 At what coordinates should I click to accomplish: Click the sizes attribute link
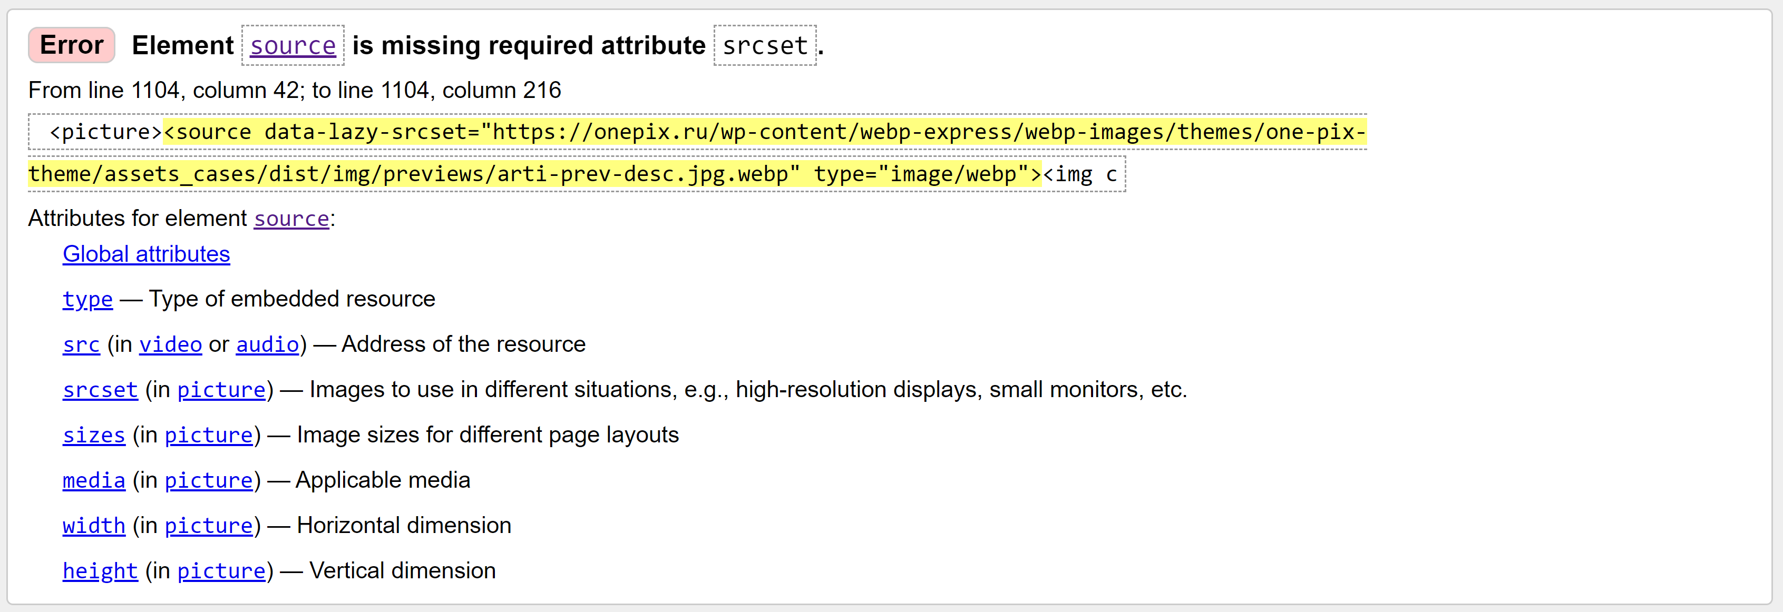click(93, 435)
